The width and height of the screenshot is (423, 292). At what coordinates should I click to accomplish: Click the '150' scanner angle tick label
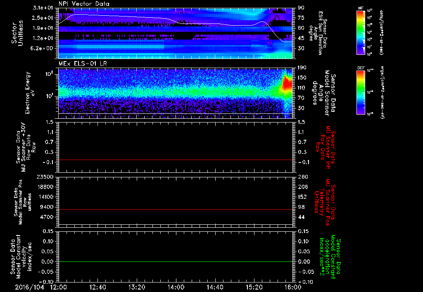click(302, 78)
